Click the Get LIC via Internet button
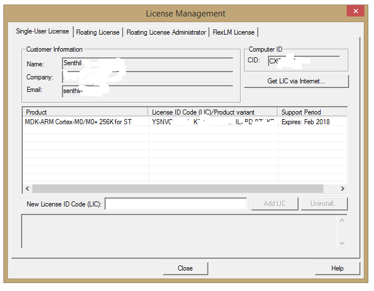Viewport: 374px width, 291px height. click(x=296, y=81)
